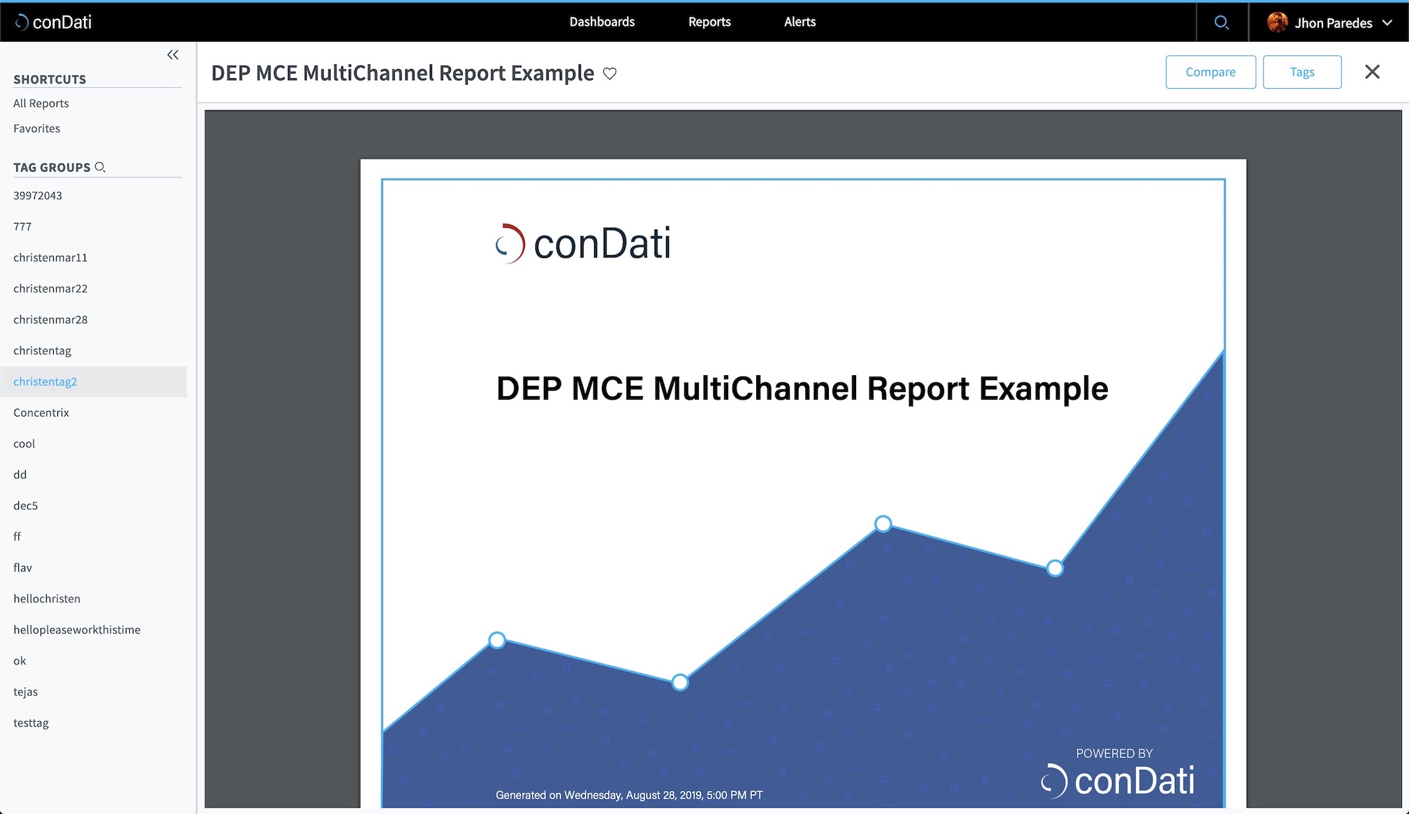Open the Favorites shortcut
Screen dimensions: 1409x814
point(37,129)
